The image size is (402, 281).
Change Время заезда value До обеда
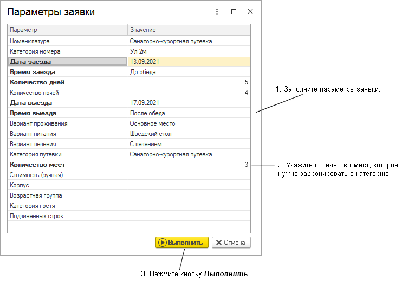coord(189,72)
